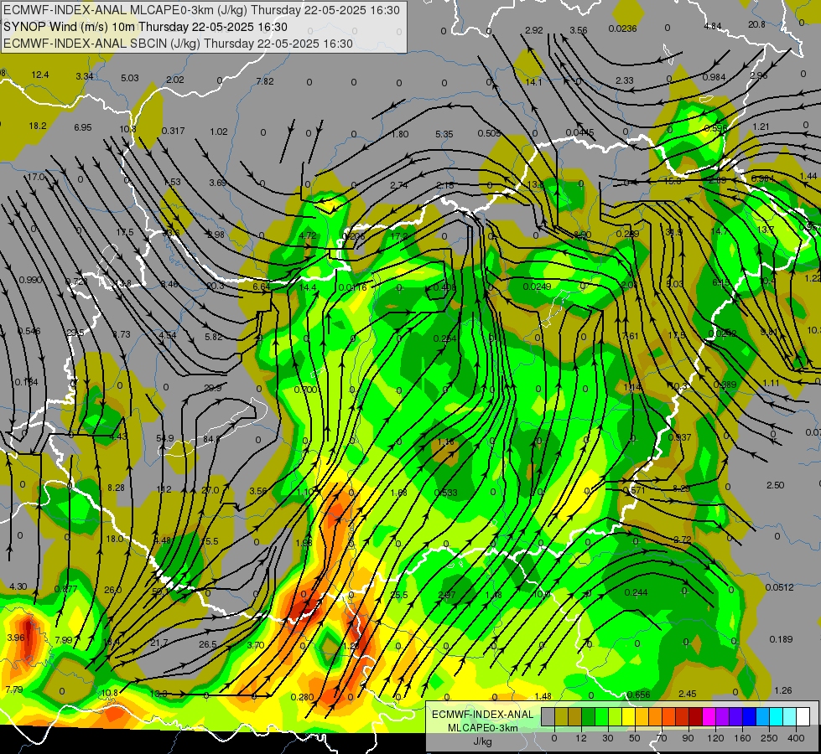The width and height of the screenshot is (821, 754).
Task: Click the map value 7.79
Action: point(14,689)
